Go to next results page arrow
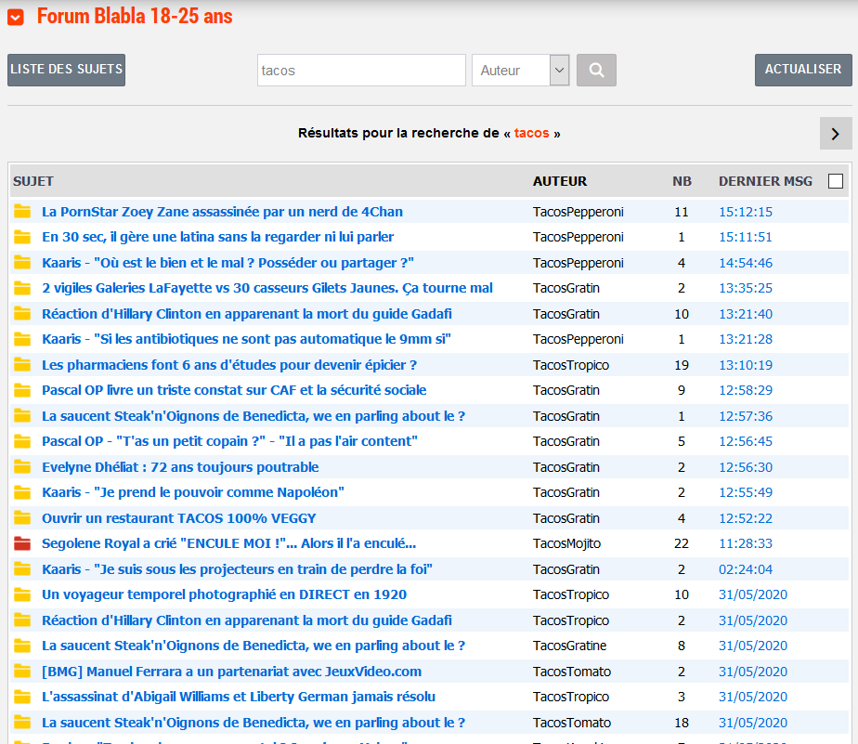Image resolution: width=858 pixels, height=744 pixels. (835, 134)
